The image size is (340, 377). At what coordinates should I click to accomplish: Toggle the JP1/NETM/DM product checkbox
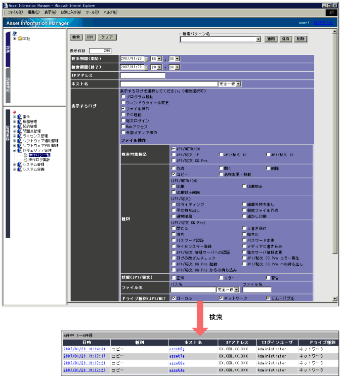[173, 148]
